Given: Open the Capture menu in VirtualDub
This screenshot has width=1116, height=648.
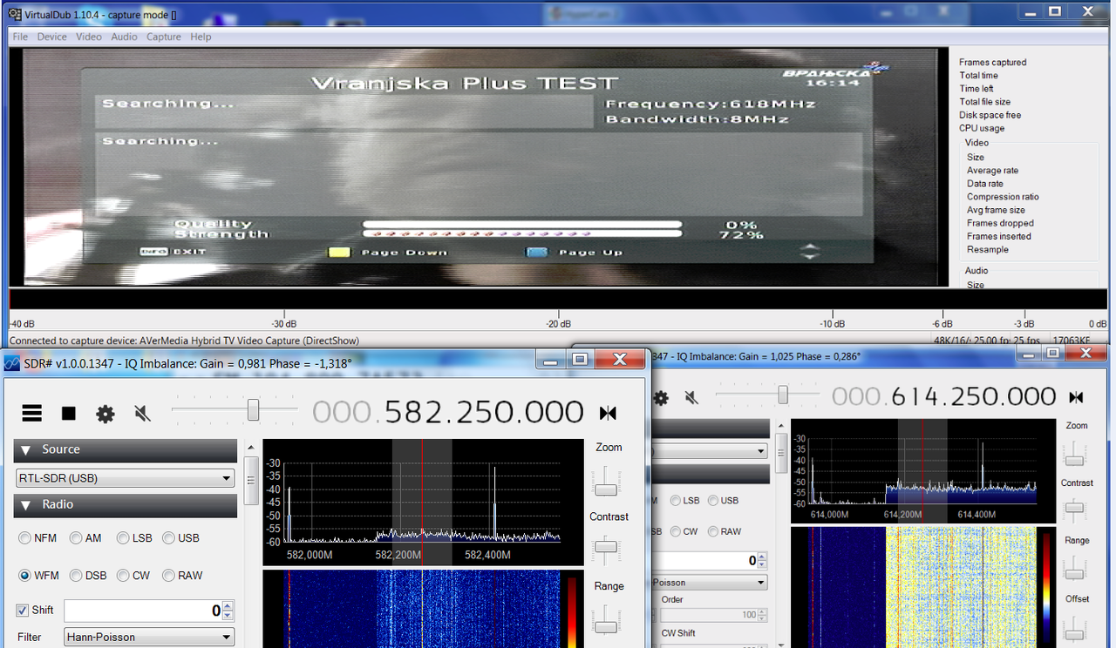Looking at the screenshot, I should click(x=164, y=37).
